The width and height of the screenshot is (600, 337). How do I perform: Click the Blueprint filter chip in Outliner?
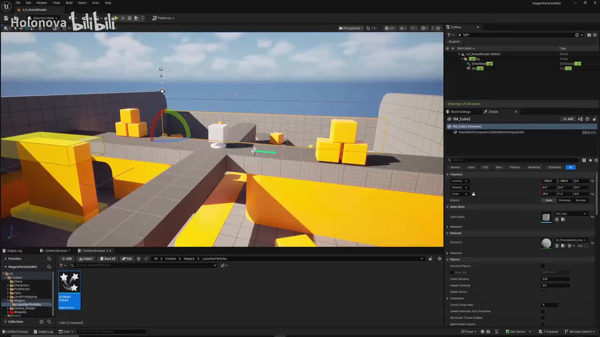pyautogui.click(x=454, y=41)
